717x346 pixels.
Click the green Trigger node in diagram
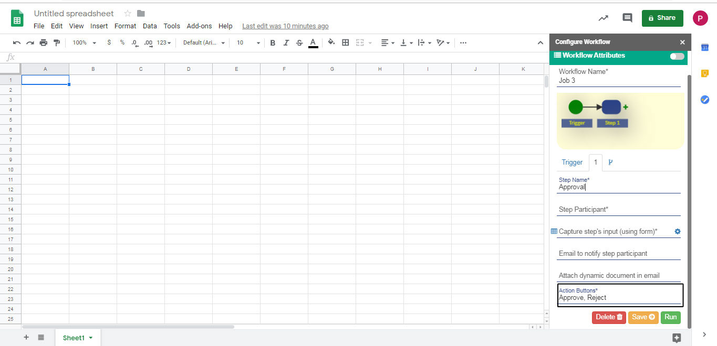coord(576,107)
